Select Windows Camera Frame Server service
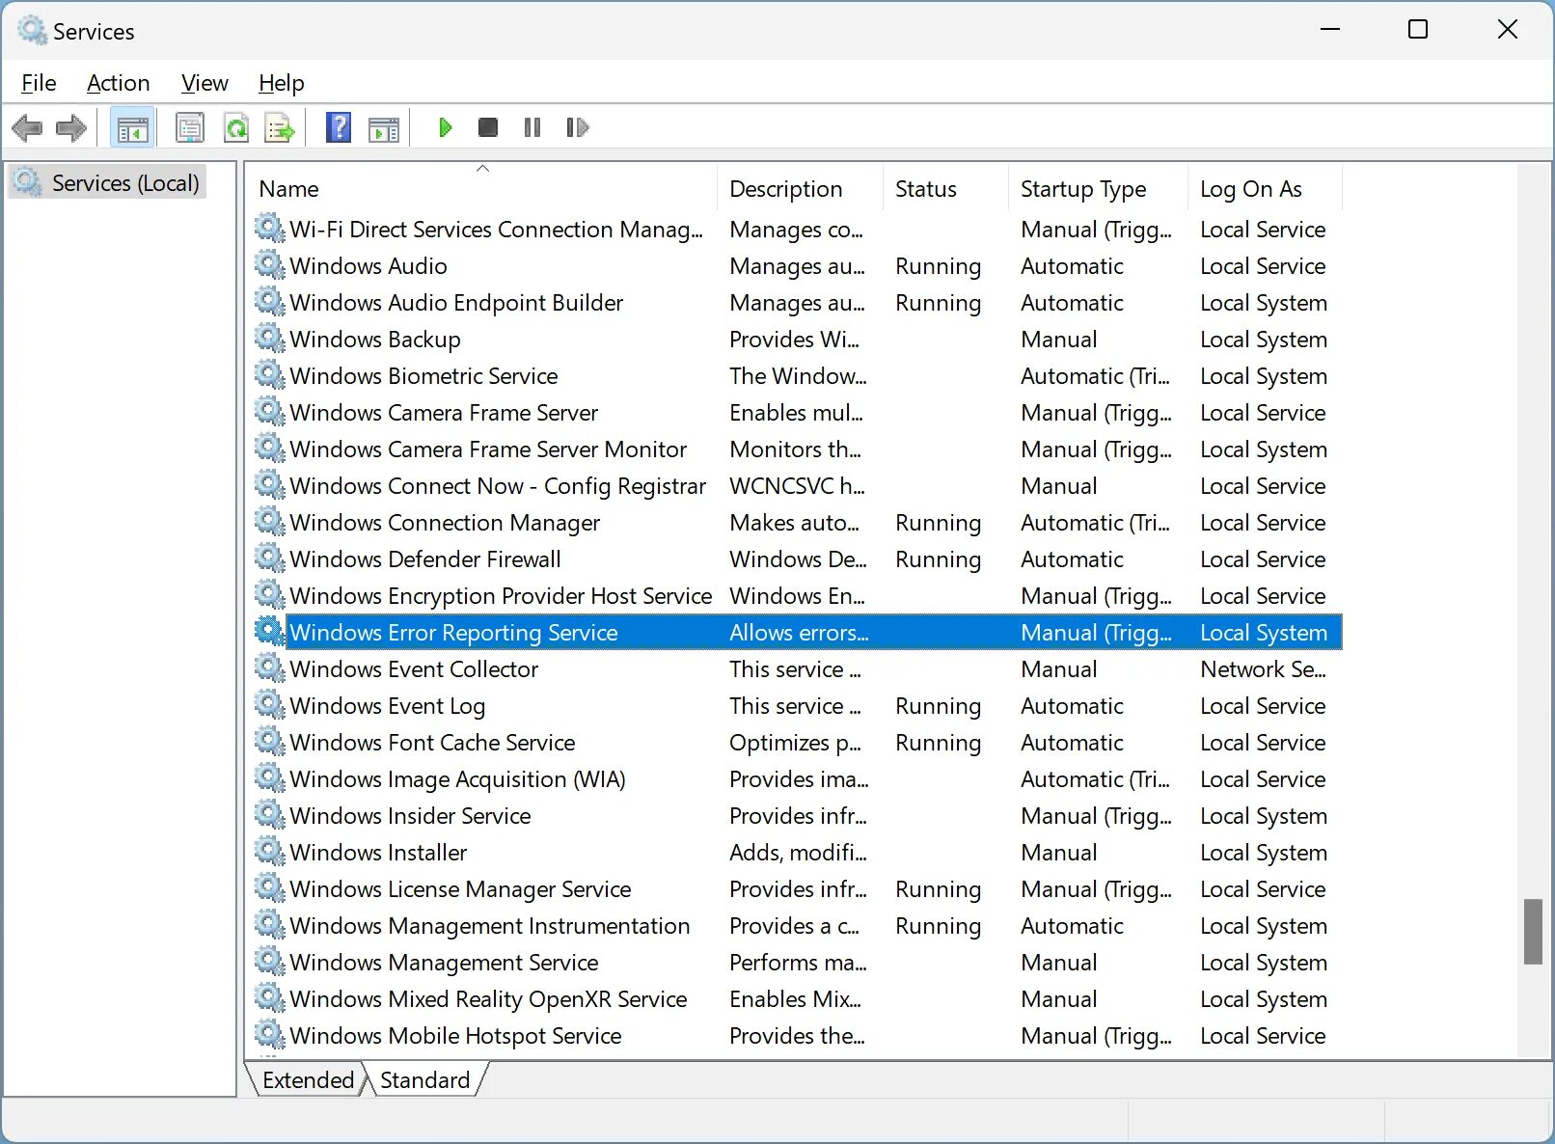The width and height of the screenshot is (1555, 1144). (798, 412)
